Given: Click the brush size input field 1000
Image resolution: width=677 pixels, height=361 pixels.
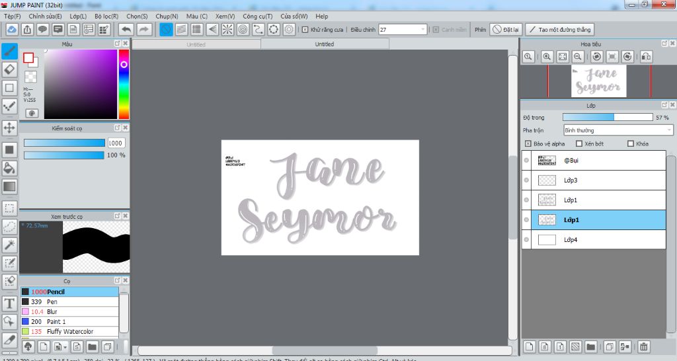Looking at the screenshot, I should point(116,143).
